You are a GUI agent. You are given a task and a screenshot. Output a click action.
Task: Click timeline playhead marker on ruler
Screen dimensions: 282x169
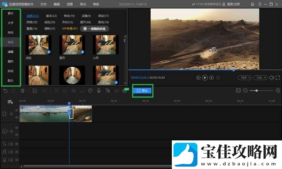click(69, 103)
